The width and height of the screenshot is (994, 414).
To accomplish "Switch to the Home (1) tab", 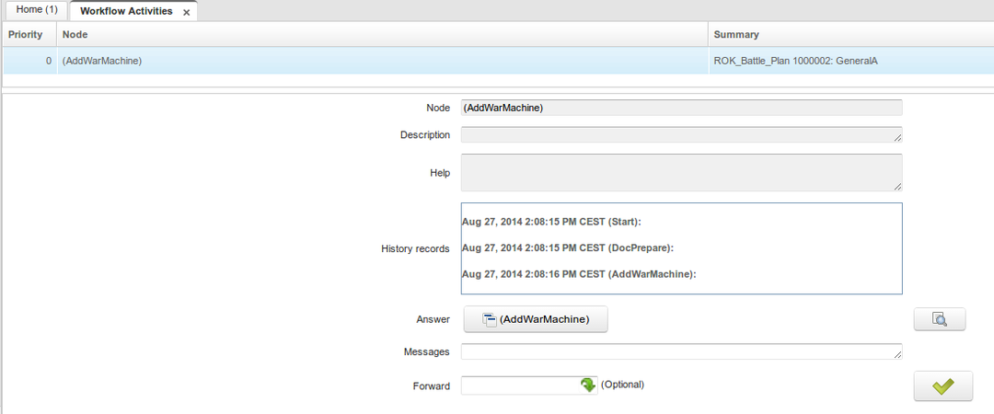I will (x=37, y=11).
